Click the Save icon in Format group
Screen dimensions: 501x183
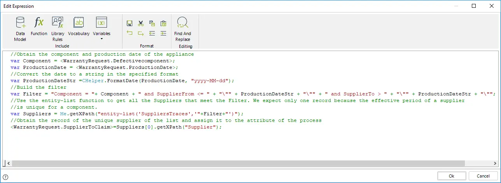(130, 23)
